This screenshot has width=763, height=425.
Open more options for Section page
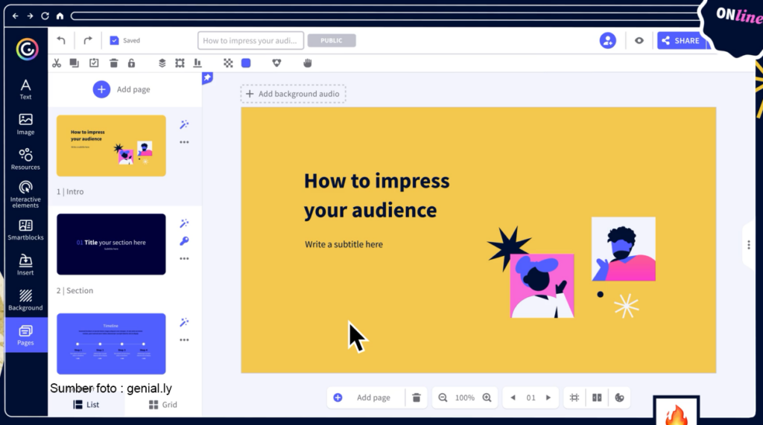point(184,259)
